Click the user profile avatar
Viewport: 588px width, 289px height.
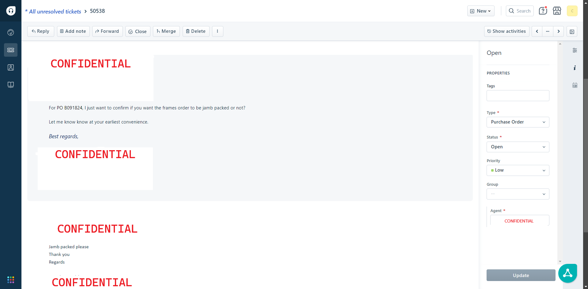pos(572,11)
